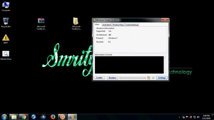Click the 'Windows 7' product value
Screen dimensions: 214x120
tap(113, 38)
